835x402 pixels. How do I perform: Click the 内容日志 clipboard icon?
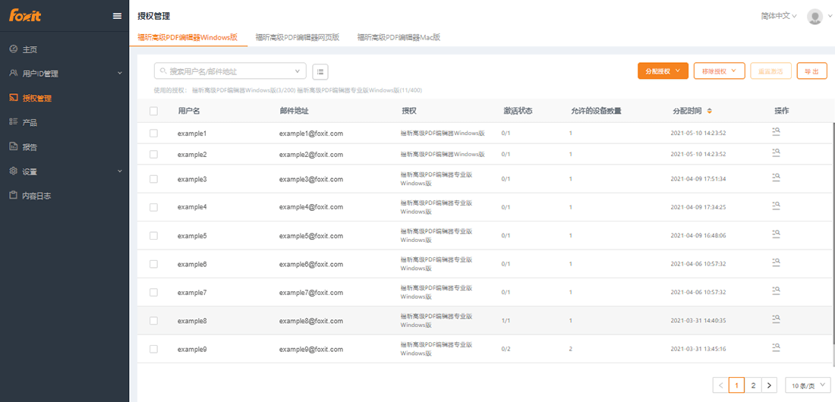(14, 196)
